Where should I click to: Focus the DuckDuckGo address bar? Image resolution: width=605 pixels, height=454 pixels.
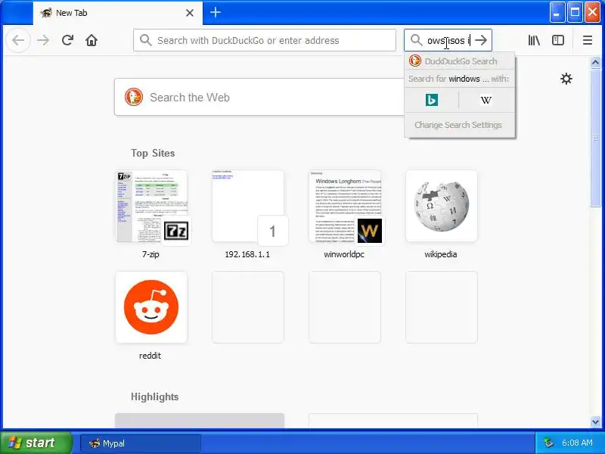pyautogui.click(x=264, y=40)
